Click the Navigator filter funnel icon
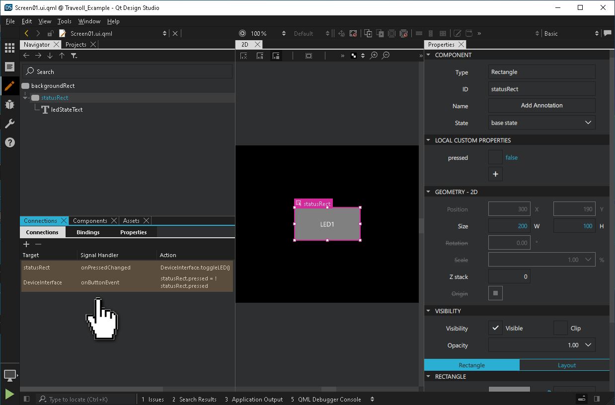The height and width of the screenshot is (405, 615). coord(74,56)
